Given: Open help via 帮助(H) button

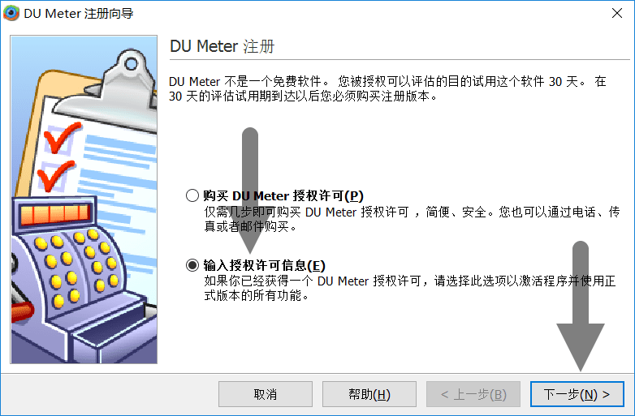Looking at the screenshot, I should coord(369,394).
